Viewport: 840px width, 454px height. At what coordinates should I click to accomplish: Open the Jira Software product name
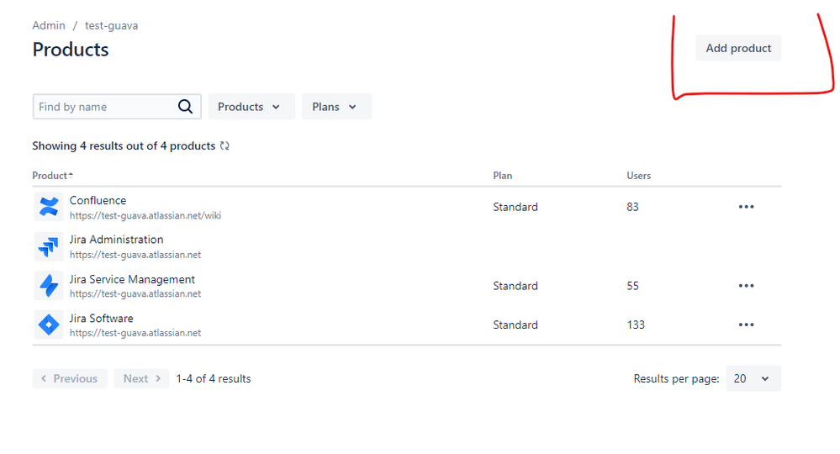[x=101, y=318]
